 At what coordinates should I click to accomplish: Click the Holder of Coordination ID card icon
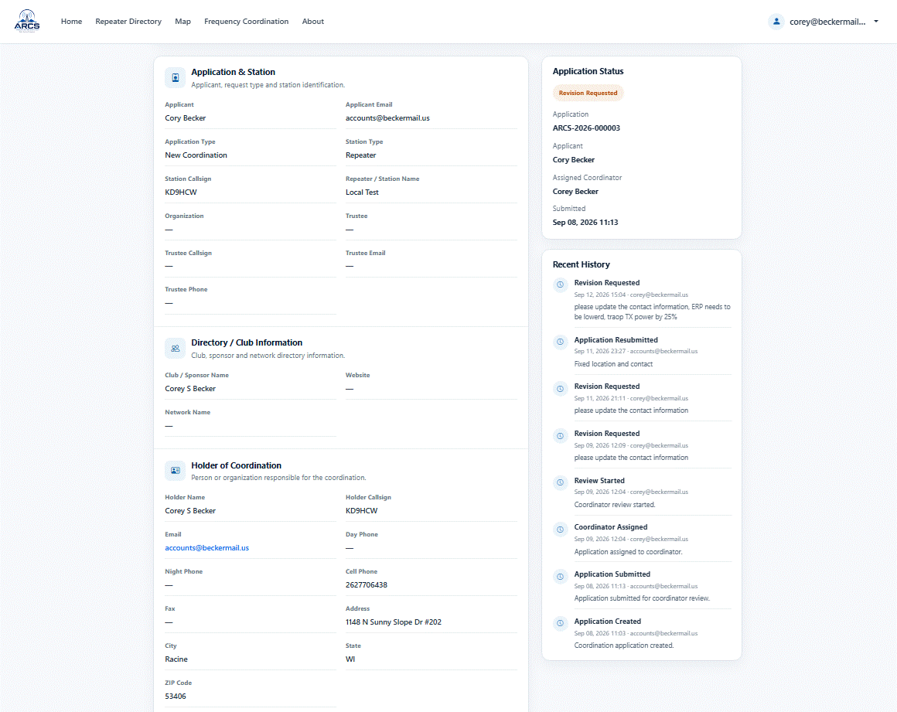click(175, 471)
